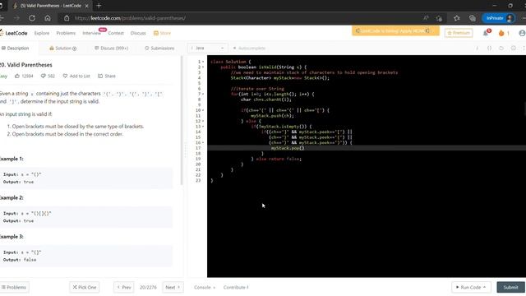Go to the Next problem
Viewport: 526px width, 296px height.
coord(173,287)
